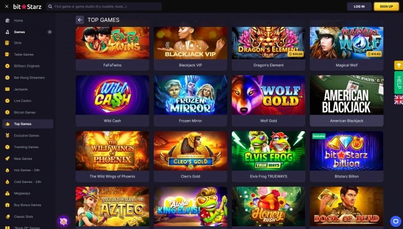Screen dimensions: 403x229
Task: Click the Home icon in sidebar
Action: click(7, 21)
